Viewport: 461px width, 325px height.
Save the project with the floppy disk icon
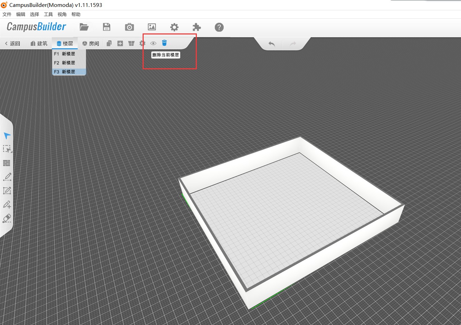point(107,27)
